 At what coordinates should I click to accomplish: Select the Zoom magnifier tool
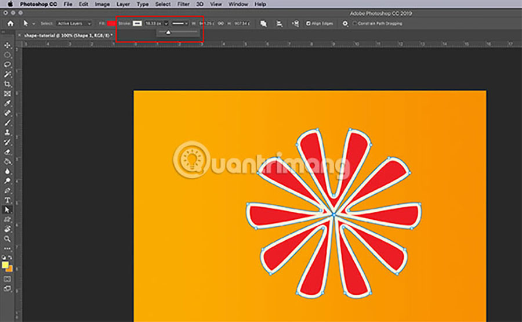click(8, 238)
